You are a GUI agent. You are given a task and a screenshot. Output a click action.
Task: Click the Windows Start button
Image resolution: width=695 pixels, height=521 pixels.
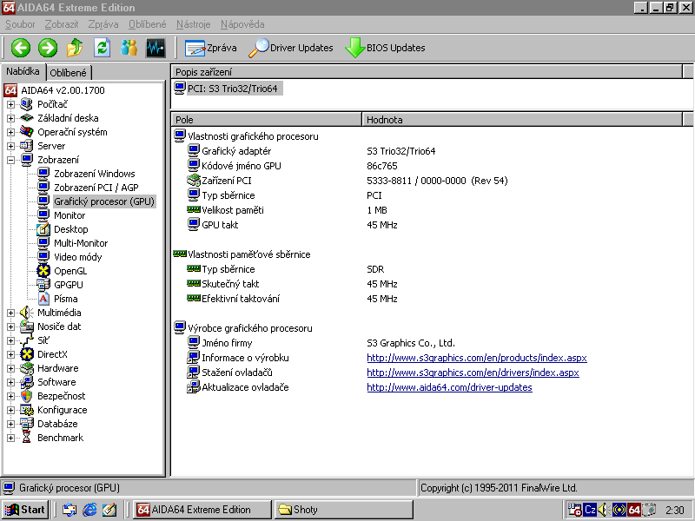[24, 510]
